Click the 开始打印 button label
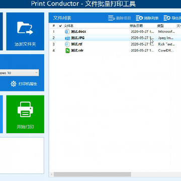Image resolution: width=181 pixels, height=181 pixels. click(x=25, y=127)
